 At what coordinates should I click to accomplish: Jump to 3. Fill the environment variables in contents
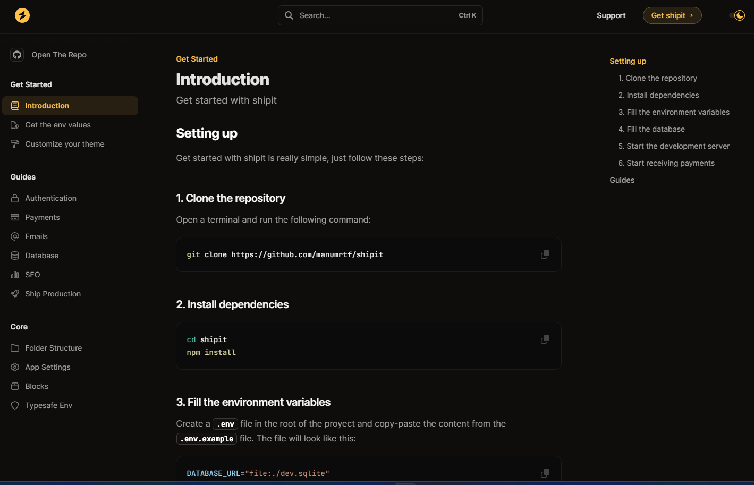click(x=674, y=112)
